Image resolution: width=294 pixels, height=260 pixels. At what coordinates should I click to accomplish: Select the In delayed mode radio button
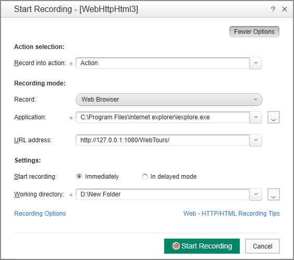click(x=144, y=177)
